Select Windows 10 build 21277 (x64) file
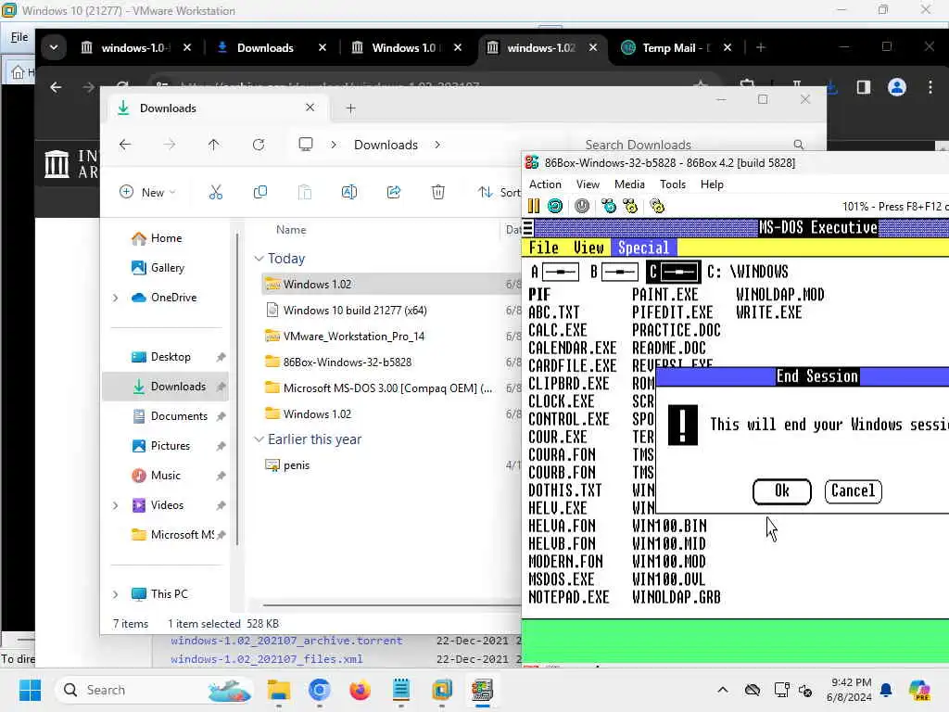The width and height of the screenshot is (949, 712). point(355,310)
